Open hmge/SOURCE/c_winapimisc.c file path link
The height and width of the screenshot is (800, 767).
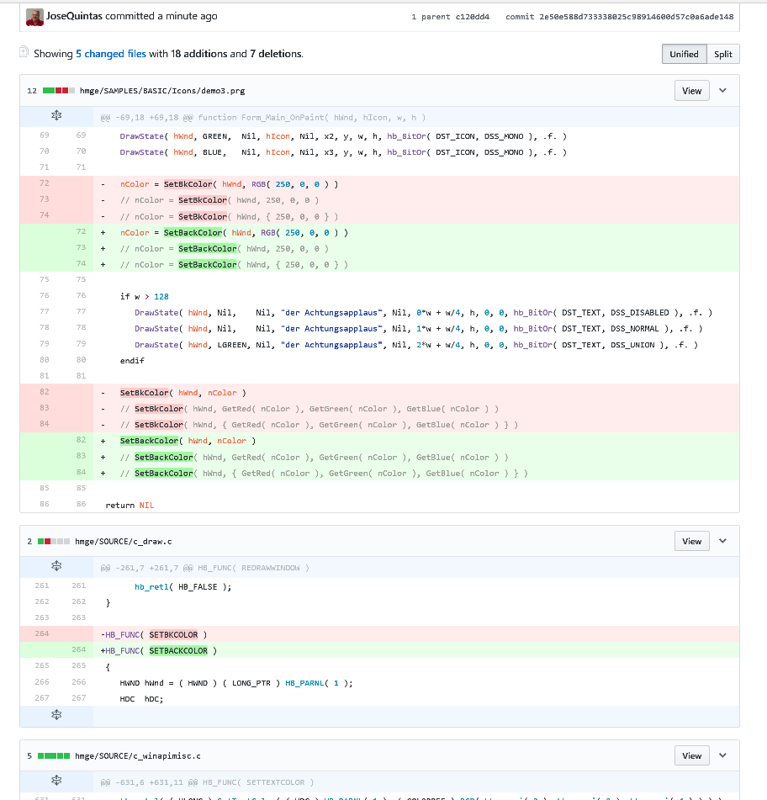click(137, 756)
